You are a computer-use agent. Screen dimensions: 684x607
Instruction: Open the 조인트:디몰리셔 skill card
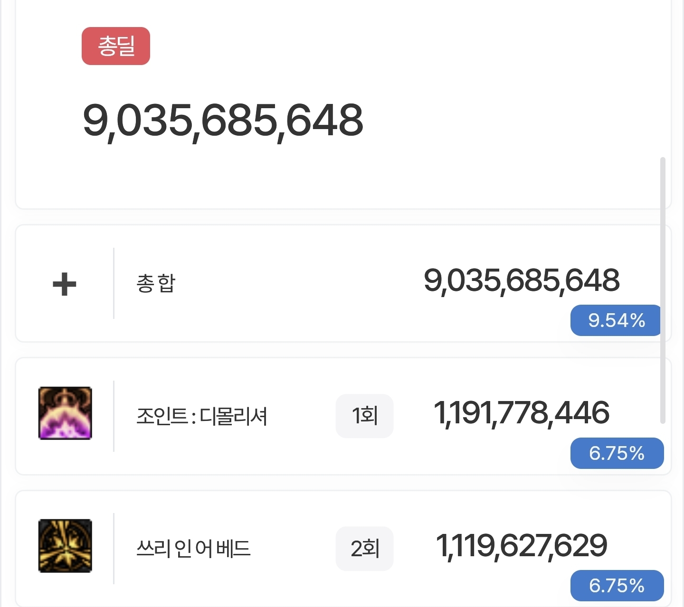(x=343, y=416)
